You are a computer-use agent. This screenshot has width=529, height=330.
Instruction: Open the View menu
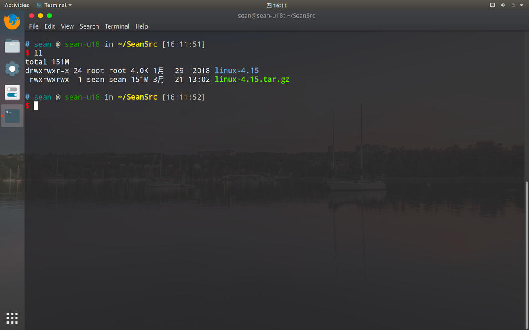point(67,26)
